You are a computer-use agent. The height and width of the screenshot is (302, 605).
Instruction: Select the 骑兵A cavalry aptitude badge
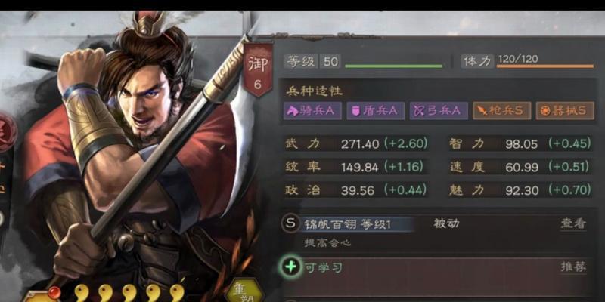pos(312,110)
